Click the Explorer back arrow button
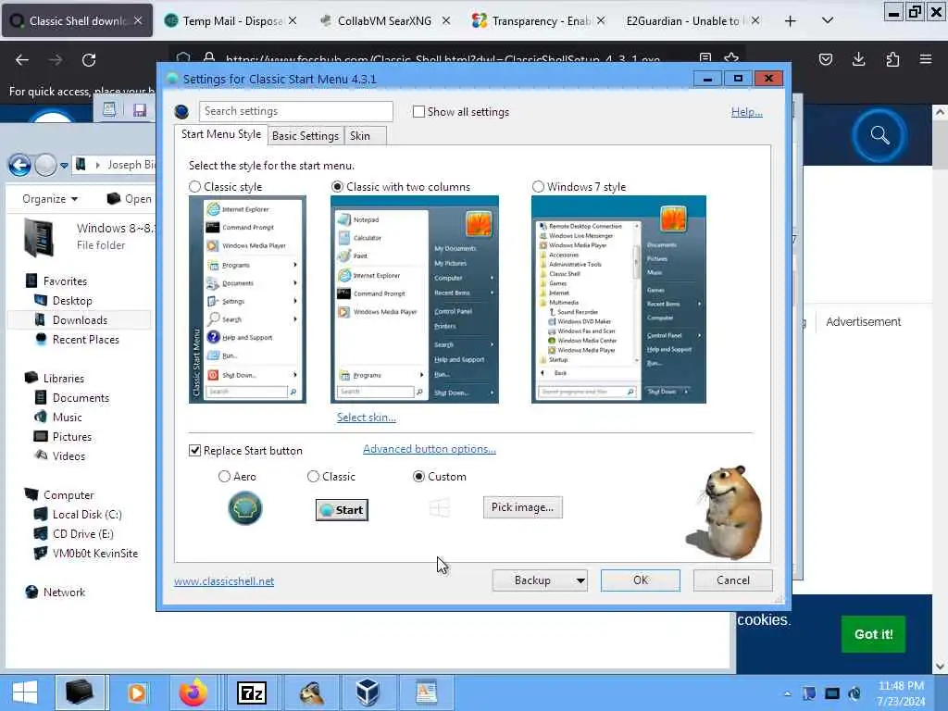 tap(20, 165)
